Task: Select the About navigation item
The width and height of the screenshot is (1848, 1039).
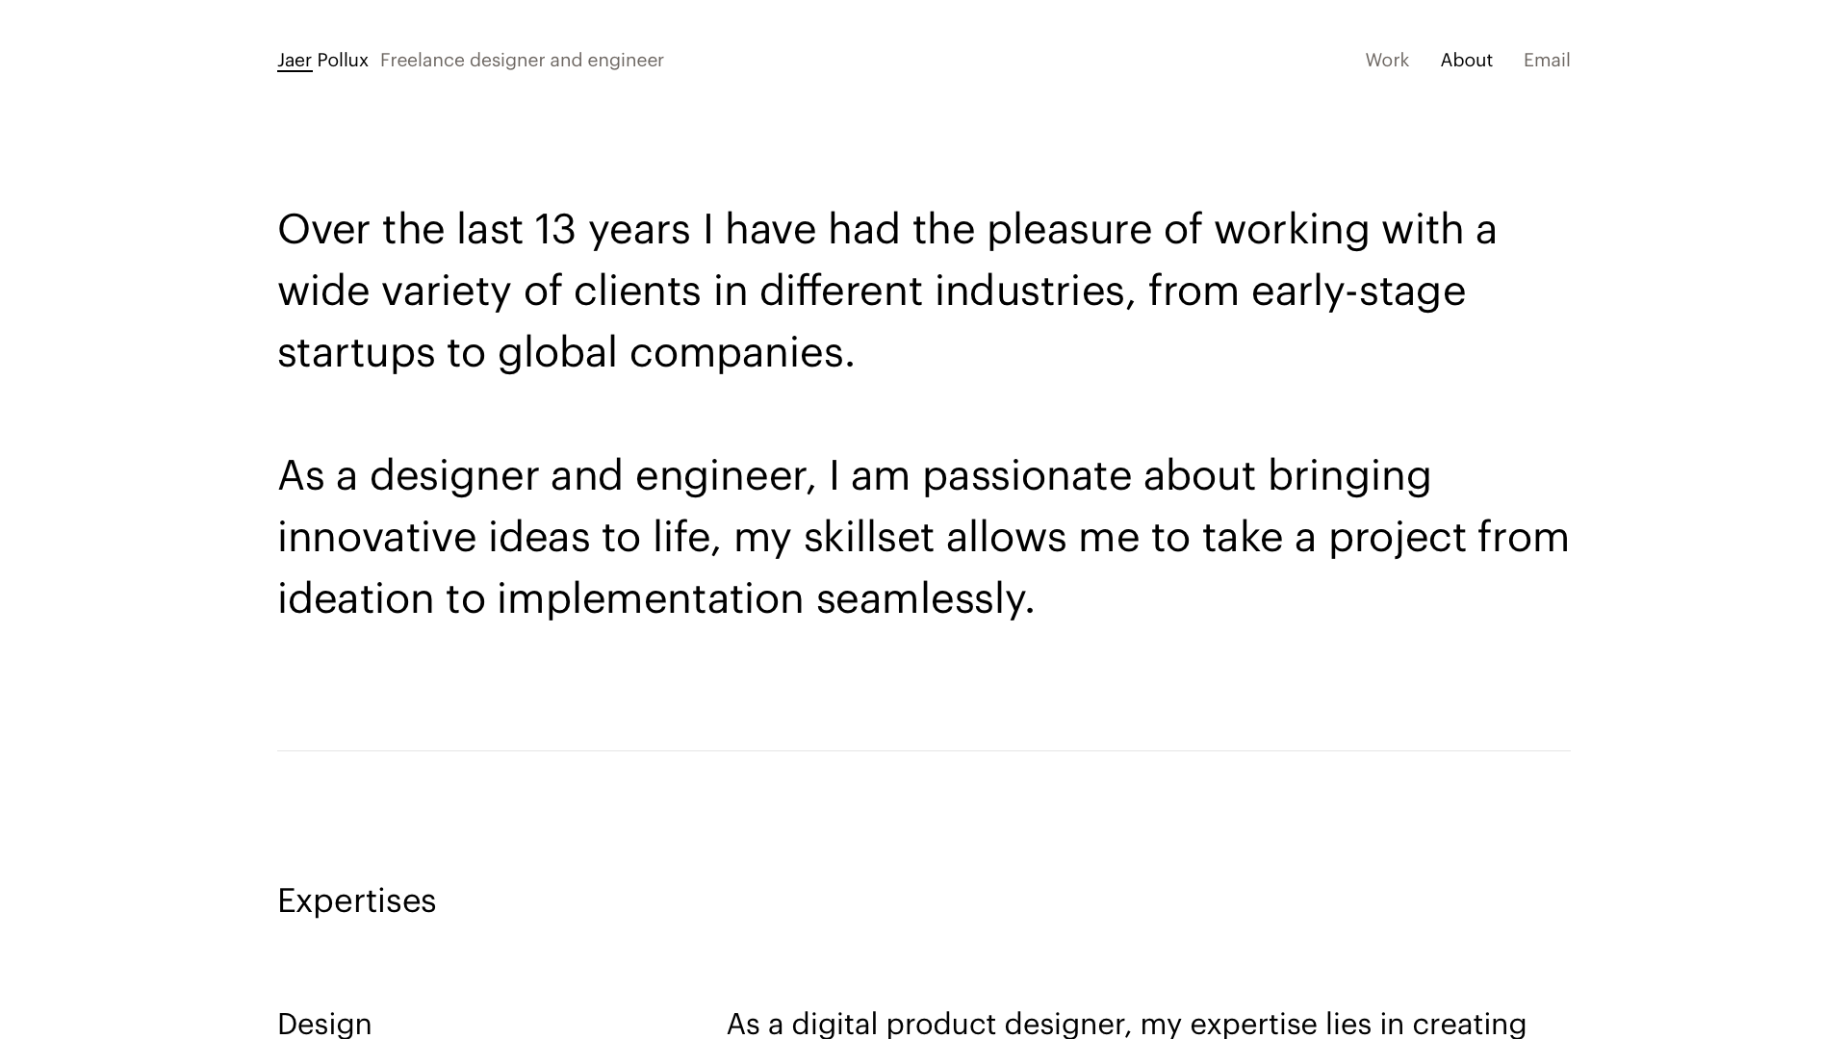Action: pyautogui.click(x=1466, y=60)
